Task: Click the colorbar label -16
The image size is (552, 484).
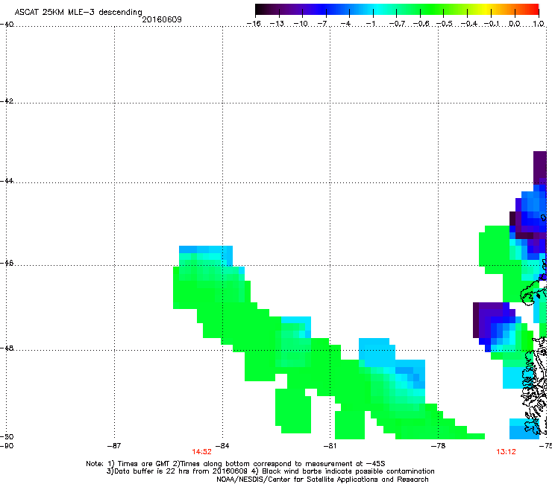Action: pos(254,24)
